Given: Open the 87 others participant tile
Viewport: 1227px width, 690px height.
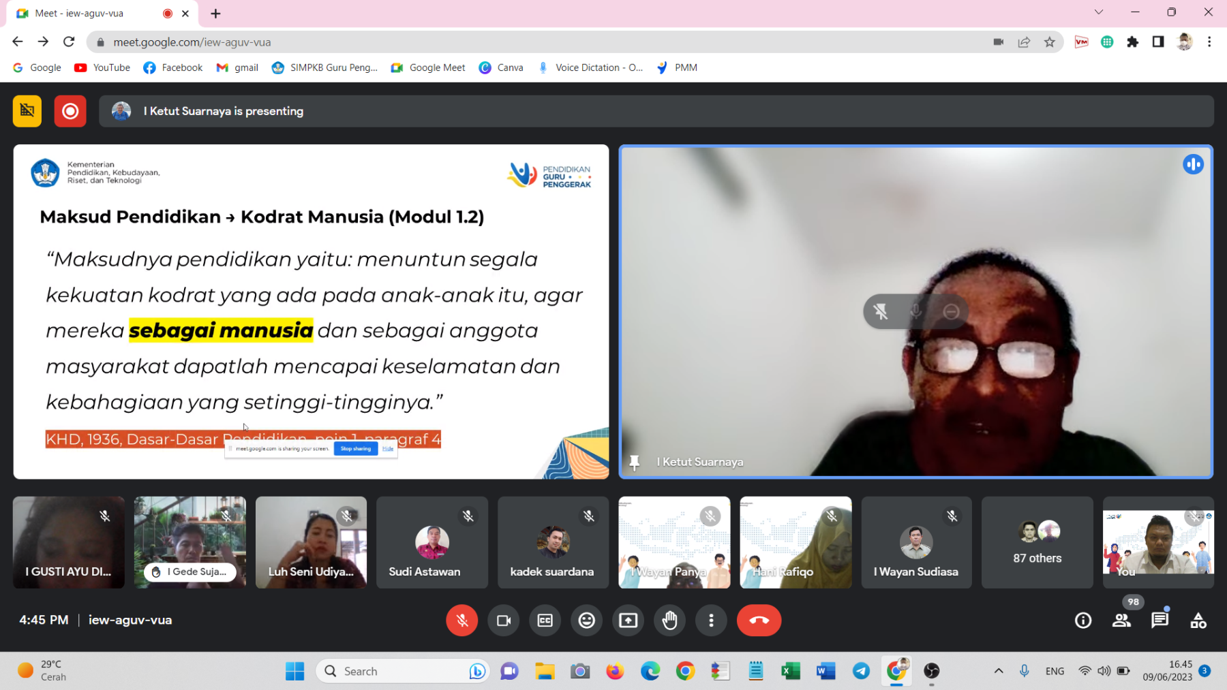Looking at the screenshot, I should click(1037, 542).
